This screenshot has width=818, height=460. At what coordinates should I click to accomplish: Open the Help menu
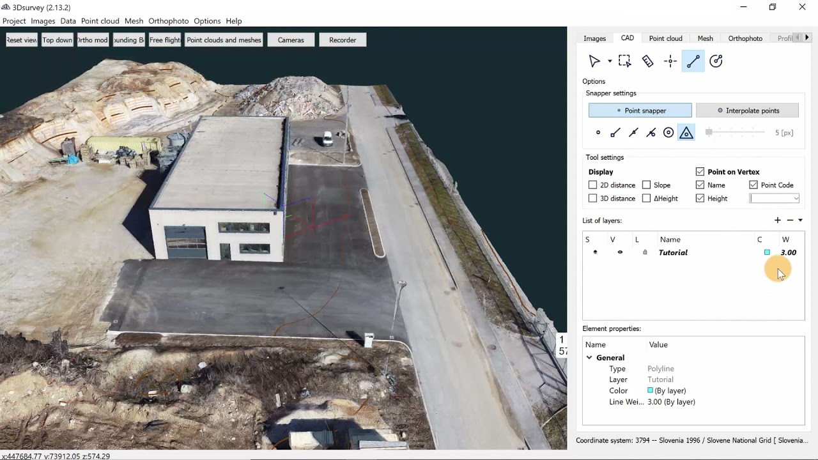tap(234, 21)
